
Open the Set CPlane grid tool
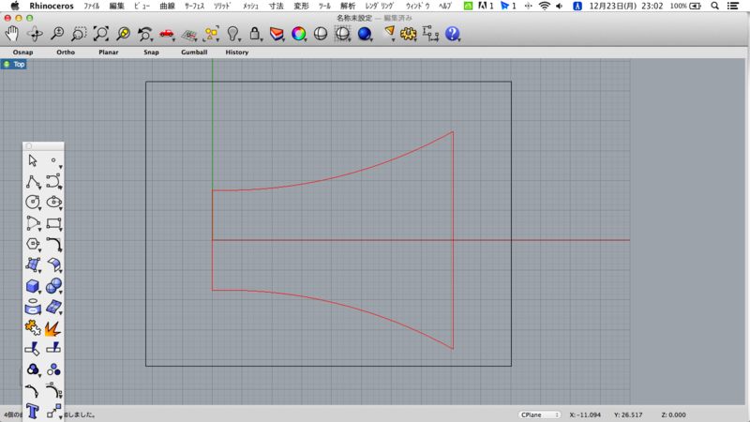[189, 34]
